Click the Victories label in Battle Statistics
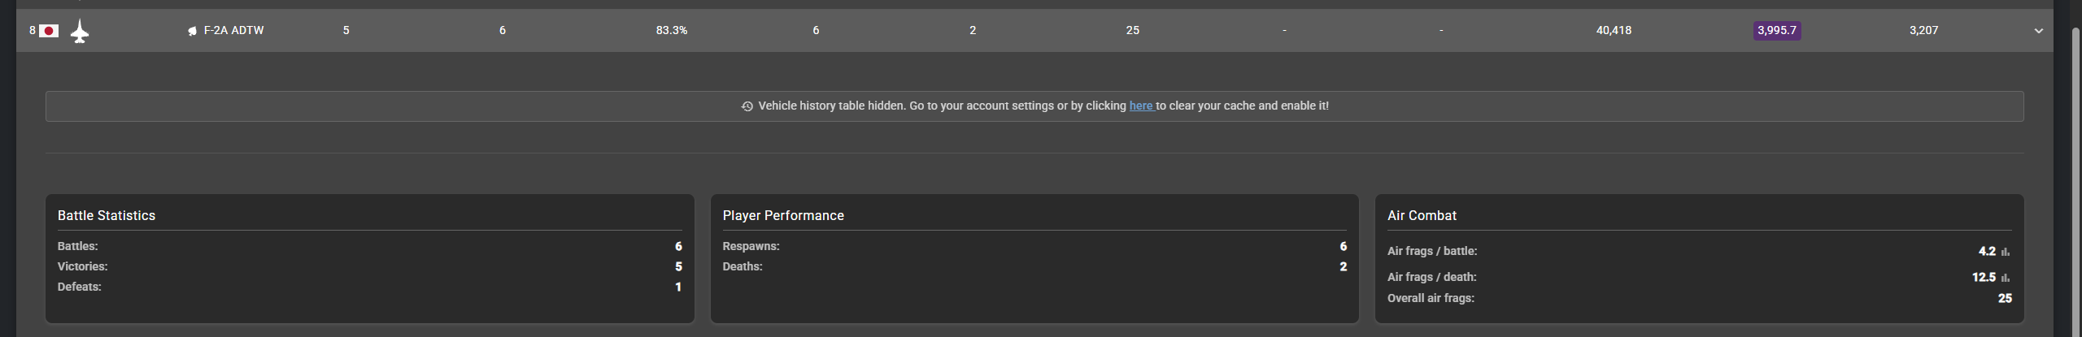 (82, 266)
